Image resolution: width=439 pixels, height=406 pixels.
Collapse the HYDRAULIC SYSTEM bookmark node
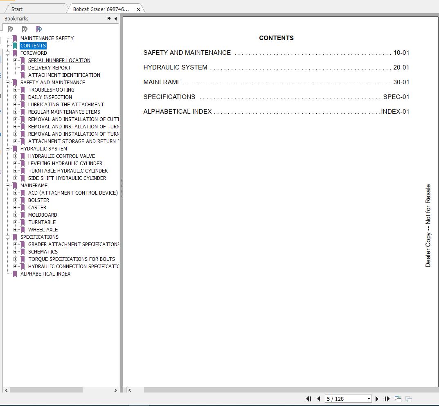point(7,148)
